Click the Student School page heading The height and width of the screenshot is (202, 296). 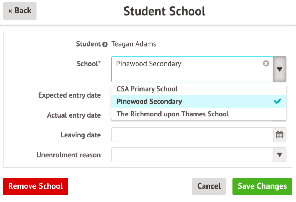[x=164, y=11]
